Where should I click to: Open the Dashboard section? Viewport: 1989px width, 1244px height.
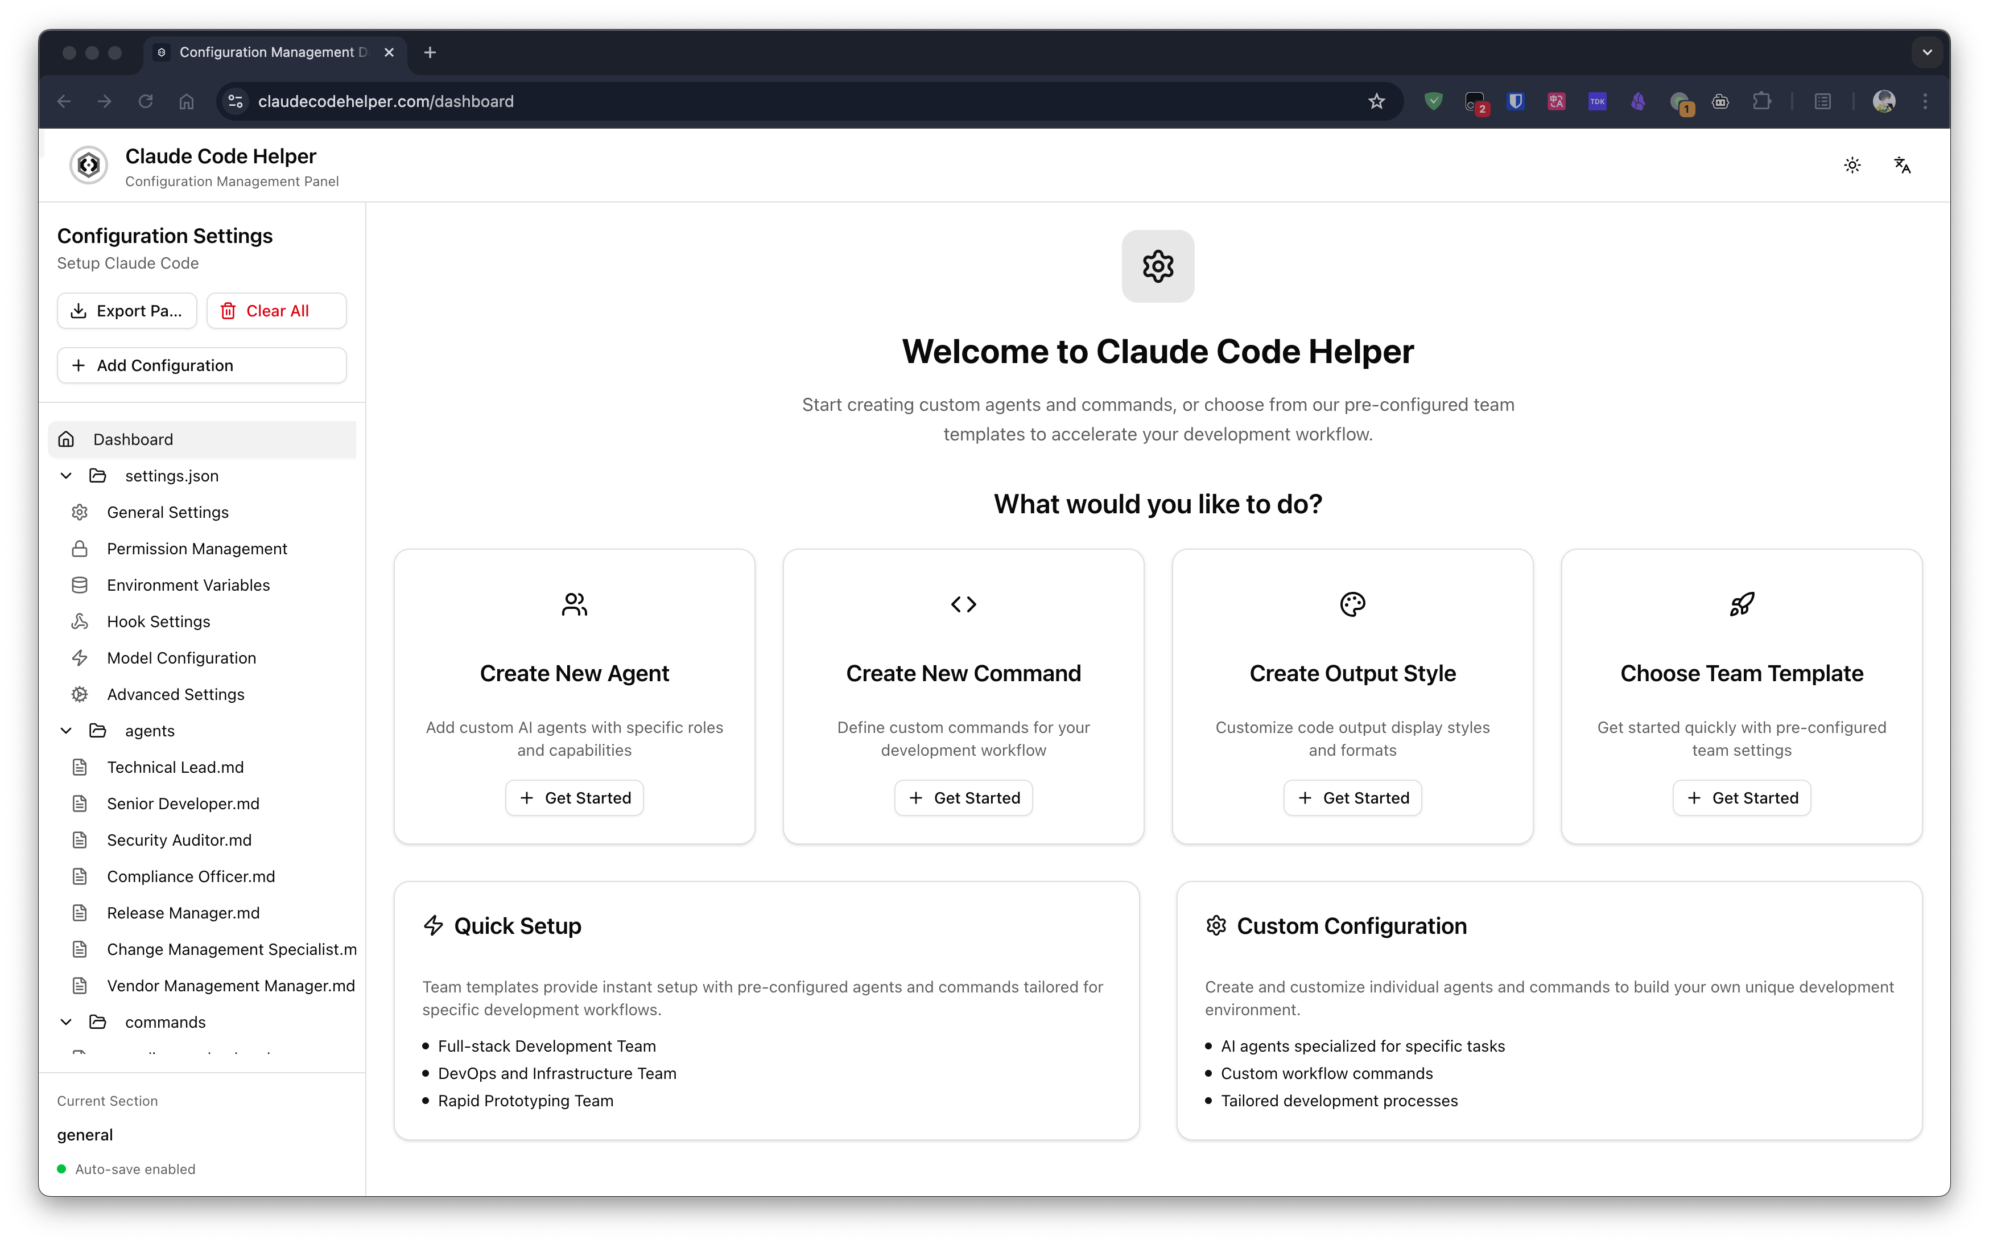pos(203,439)
